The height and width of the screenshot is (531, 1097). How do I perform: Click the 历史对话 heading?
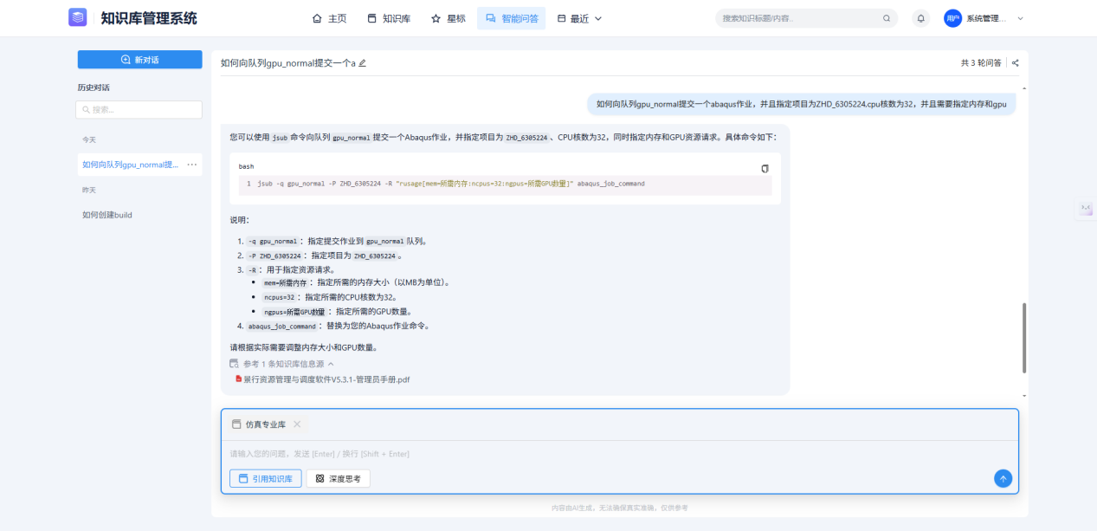[94, 87]
